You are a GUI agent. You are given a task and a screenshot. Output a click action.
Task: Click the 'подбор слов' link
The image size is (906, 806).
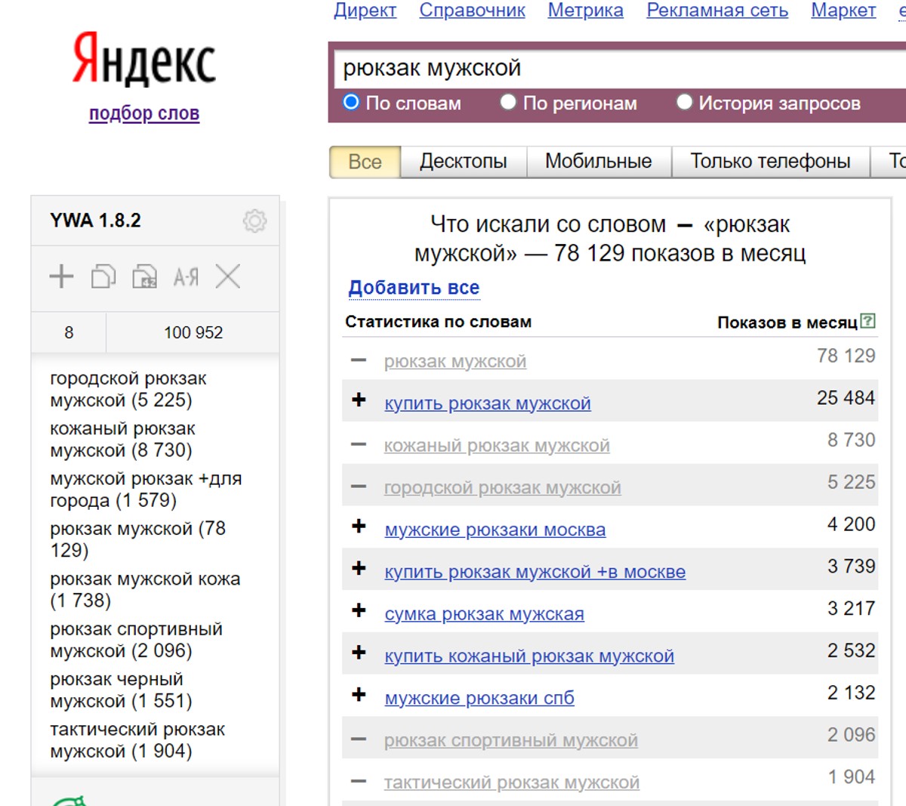coord(144,113)
